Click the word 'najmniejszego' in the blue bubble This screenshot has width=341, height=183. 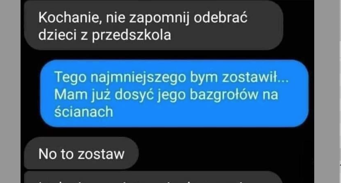click(x=138, y=77)
